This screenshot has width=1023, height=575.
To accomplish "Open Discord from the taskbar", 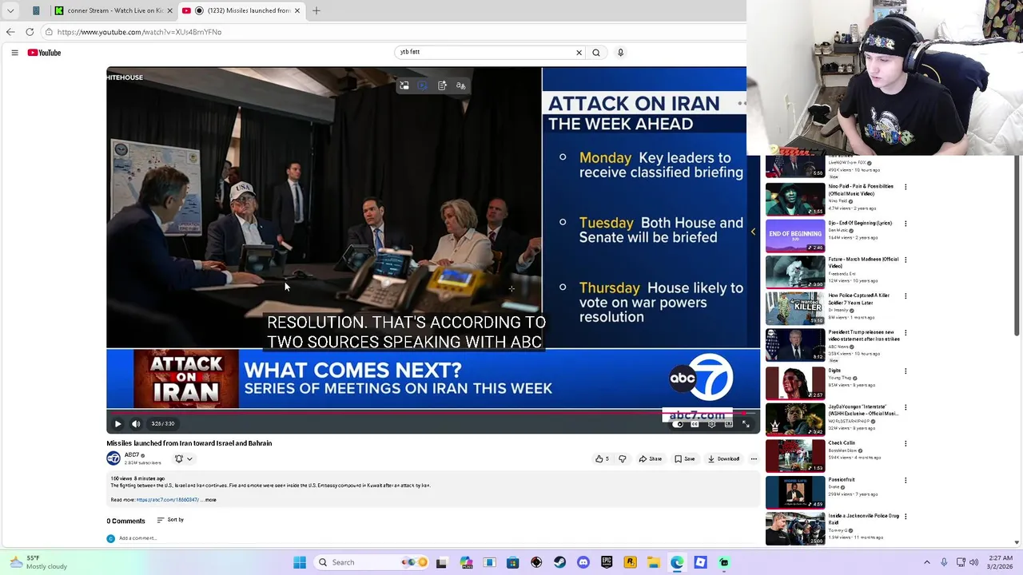I will (583, 562).
